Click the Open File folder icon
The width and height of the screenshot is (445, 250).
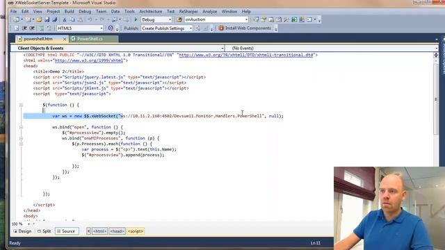coord(39,19)
